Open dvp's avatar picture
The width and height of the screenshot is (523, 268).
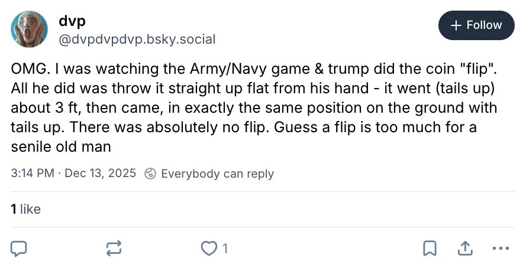coord(29,30)
